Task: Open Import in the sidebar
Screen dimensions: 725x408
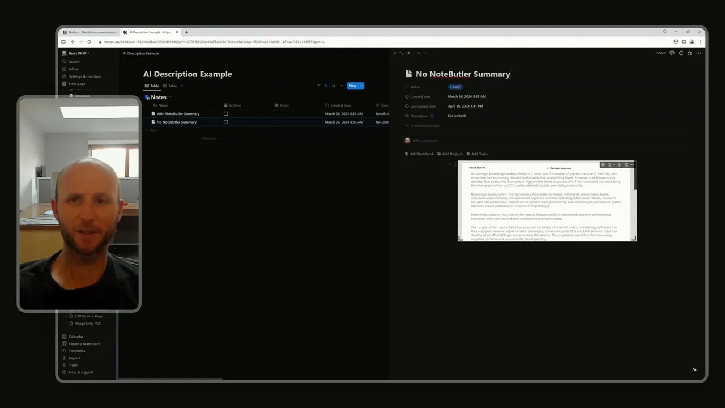Action: click(x=74, y=358)
